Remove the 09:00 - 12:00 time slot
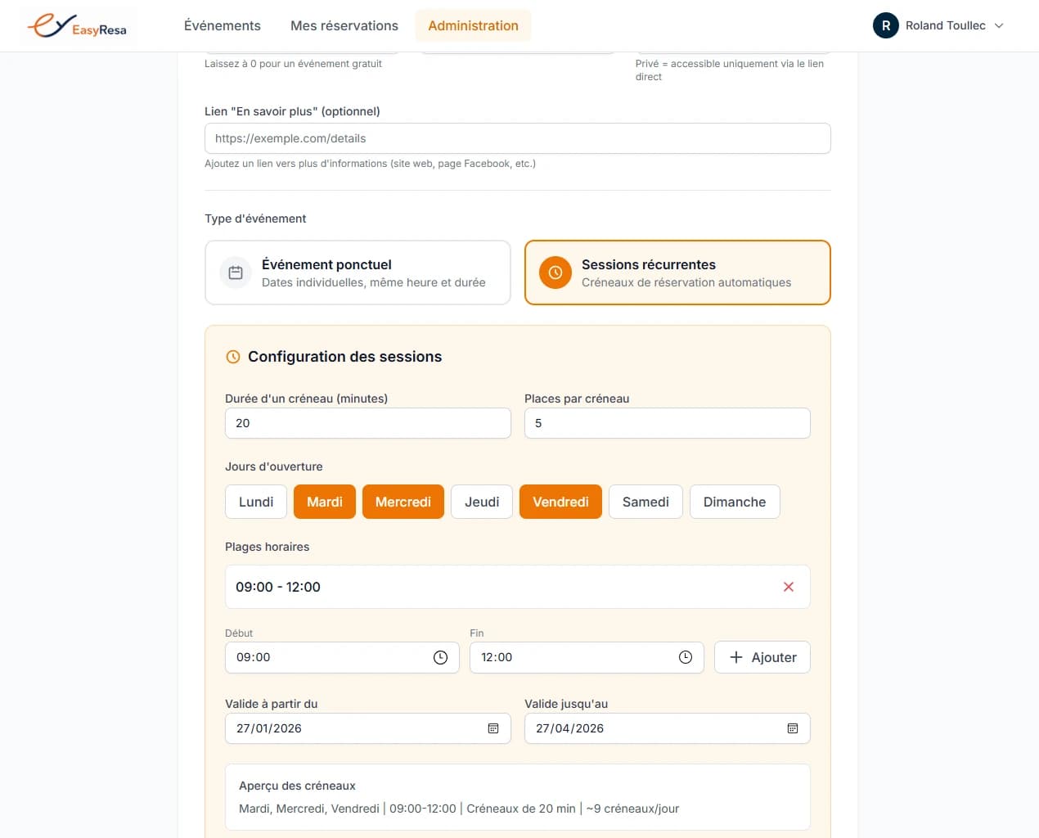 788,587
